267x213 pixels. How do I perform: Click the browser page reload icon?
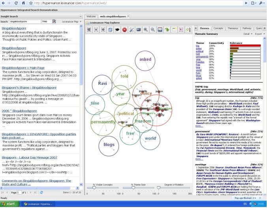[16, 4]
